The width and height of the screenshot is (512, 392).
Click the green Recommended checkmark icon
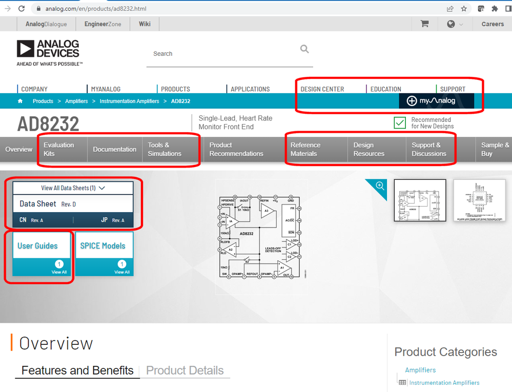coord(400,123)
